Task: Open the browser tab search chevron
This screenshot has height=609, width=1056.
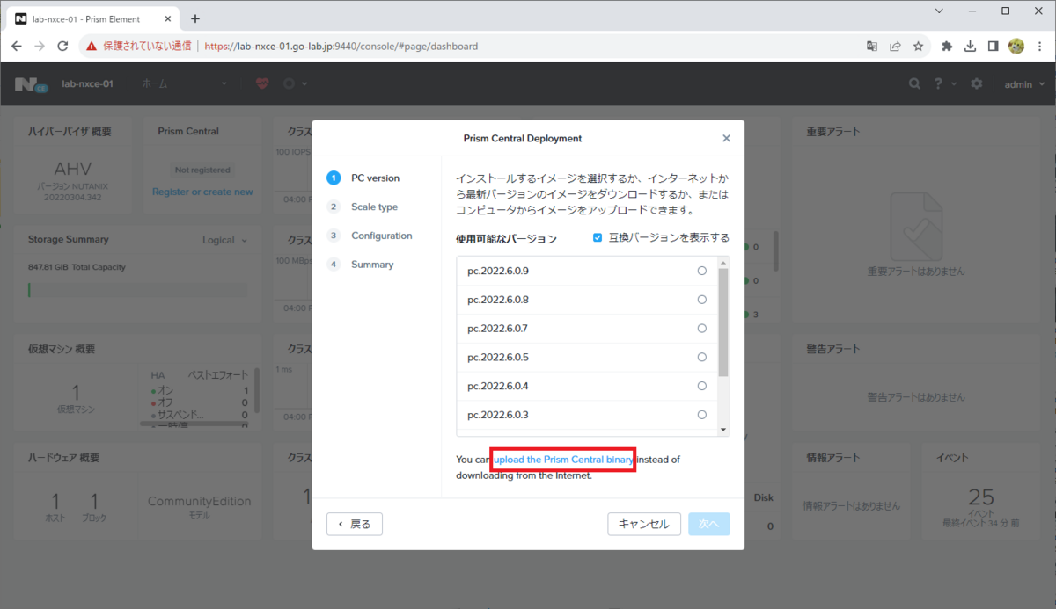Action: point(941,11)
